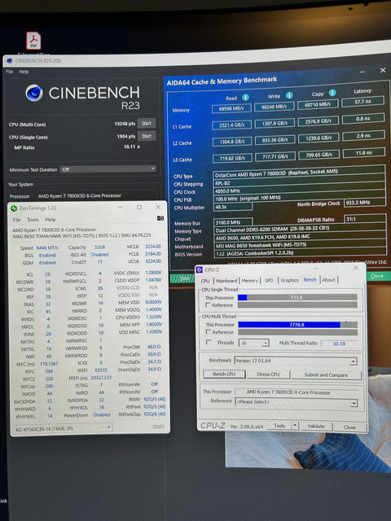Toggle the Threads checkbox in CPU-Z
391x521 pixels.
[209, 342]
